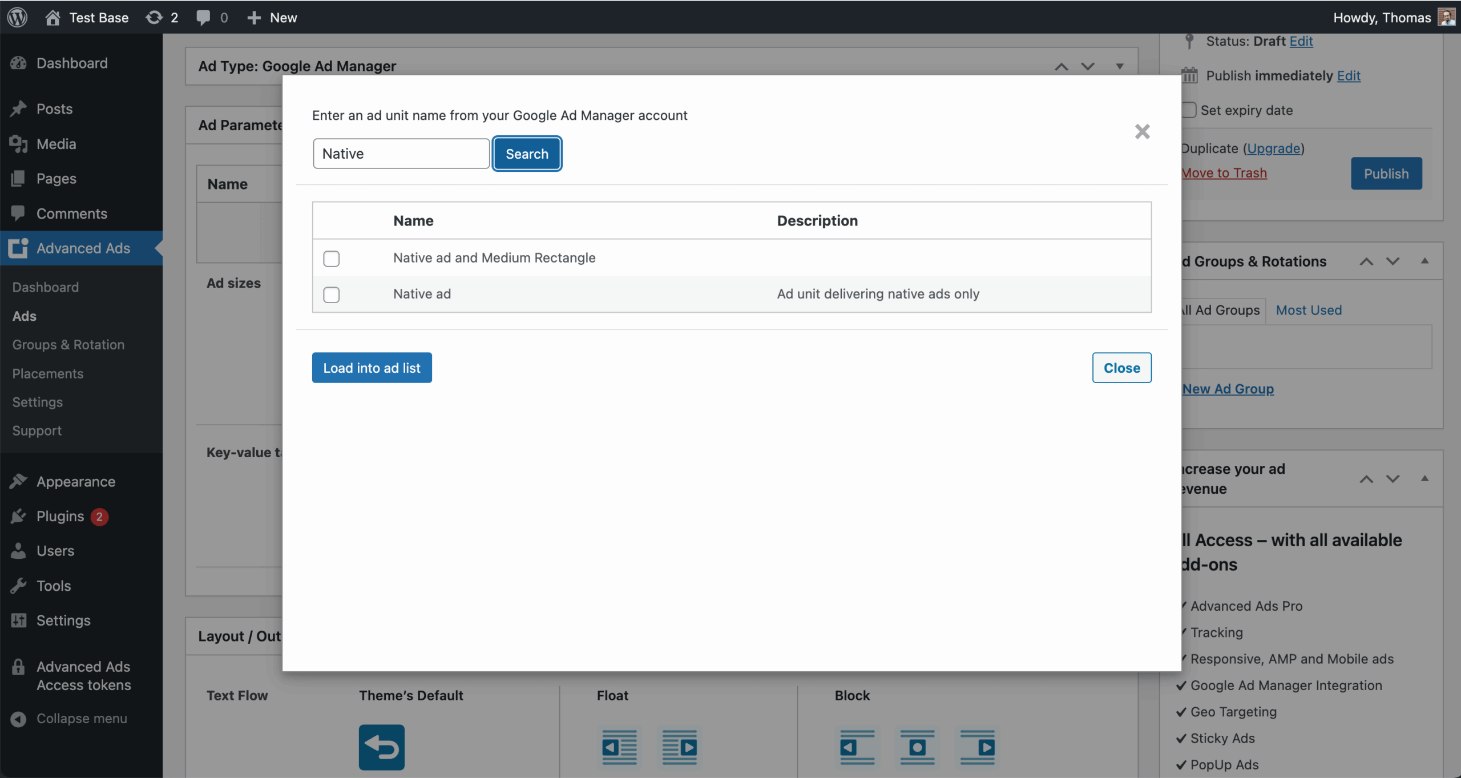Click Load into ad list button
The height and width of the screenshot is (778, 1461).
(372, 368)
